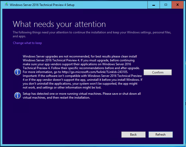186x147 pixels.
Task: Click the Confirm button
Action: point(158,72)
